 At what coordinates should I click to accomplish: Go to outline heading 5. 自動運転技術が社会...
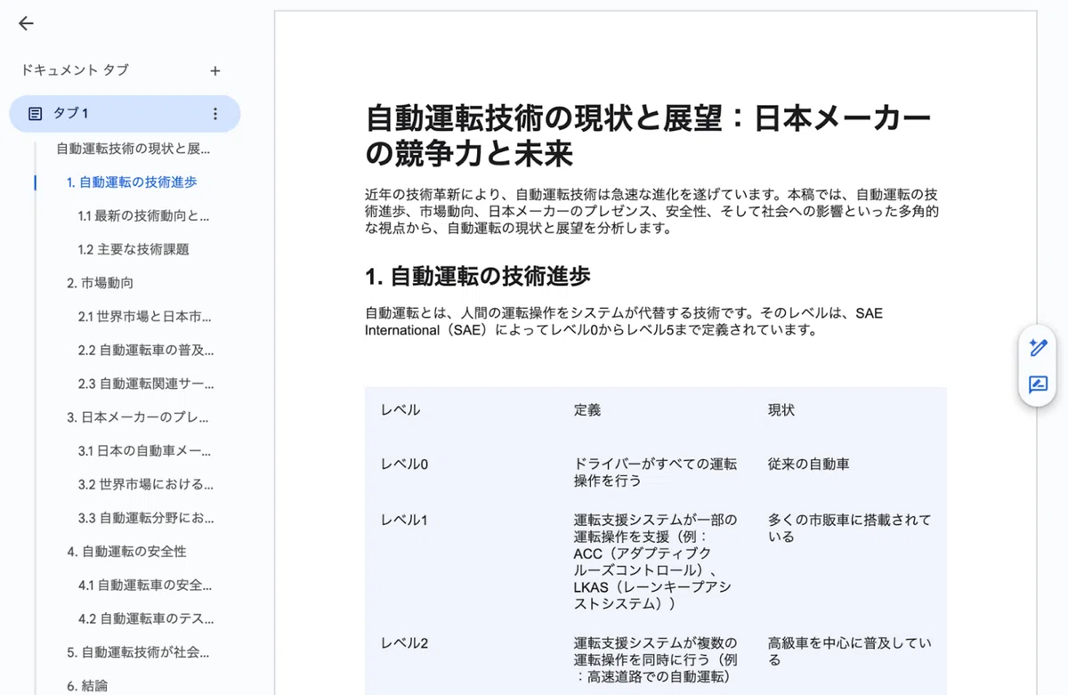pos(139,652)
